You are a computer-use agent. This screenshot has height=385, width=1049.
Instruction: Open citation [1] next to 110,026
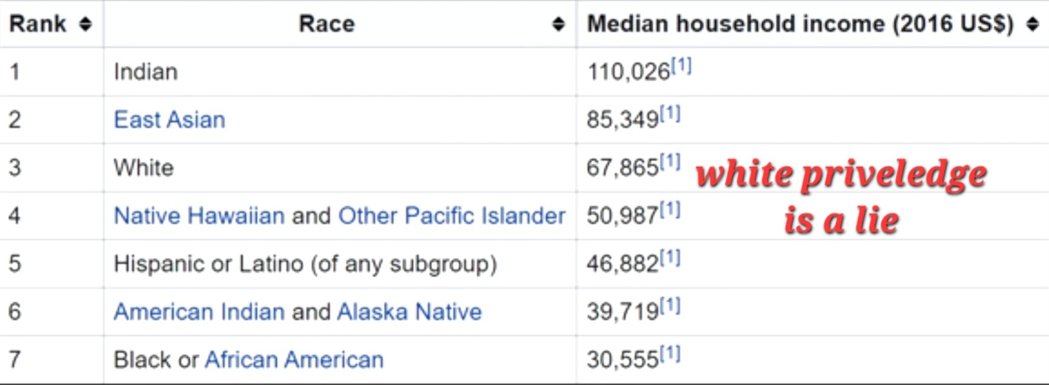[682, 65]
